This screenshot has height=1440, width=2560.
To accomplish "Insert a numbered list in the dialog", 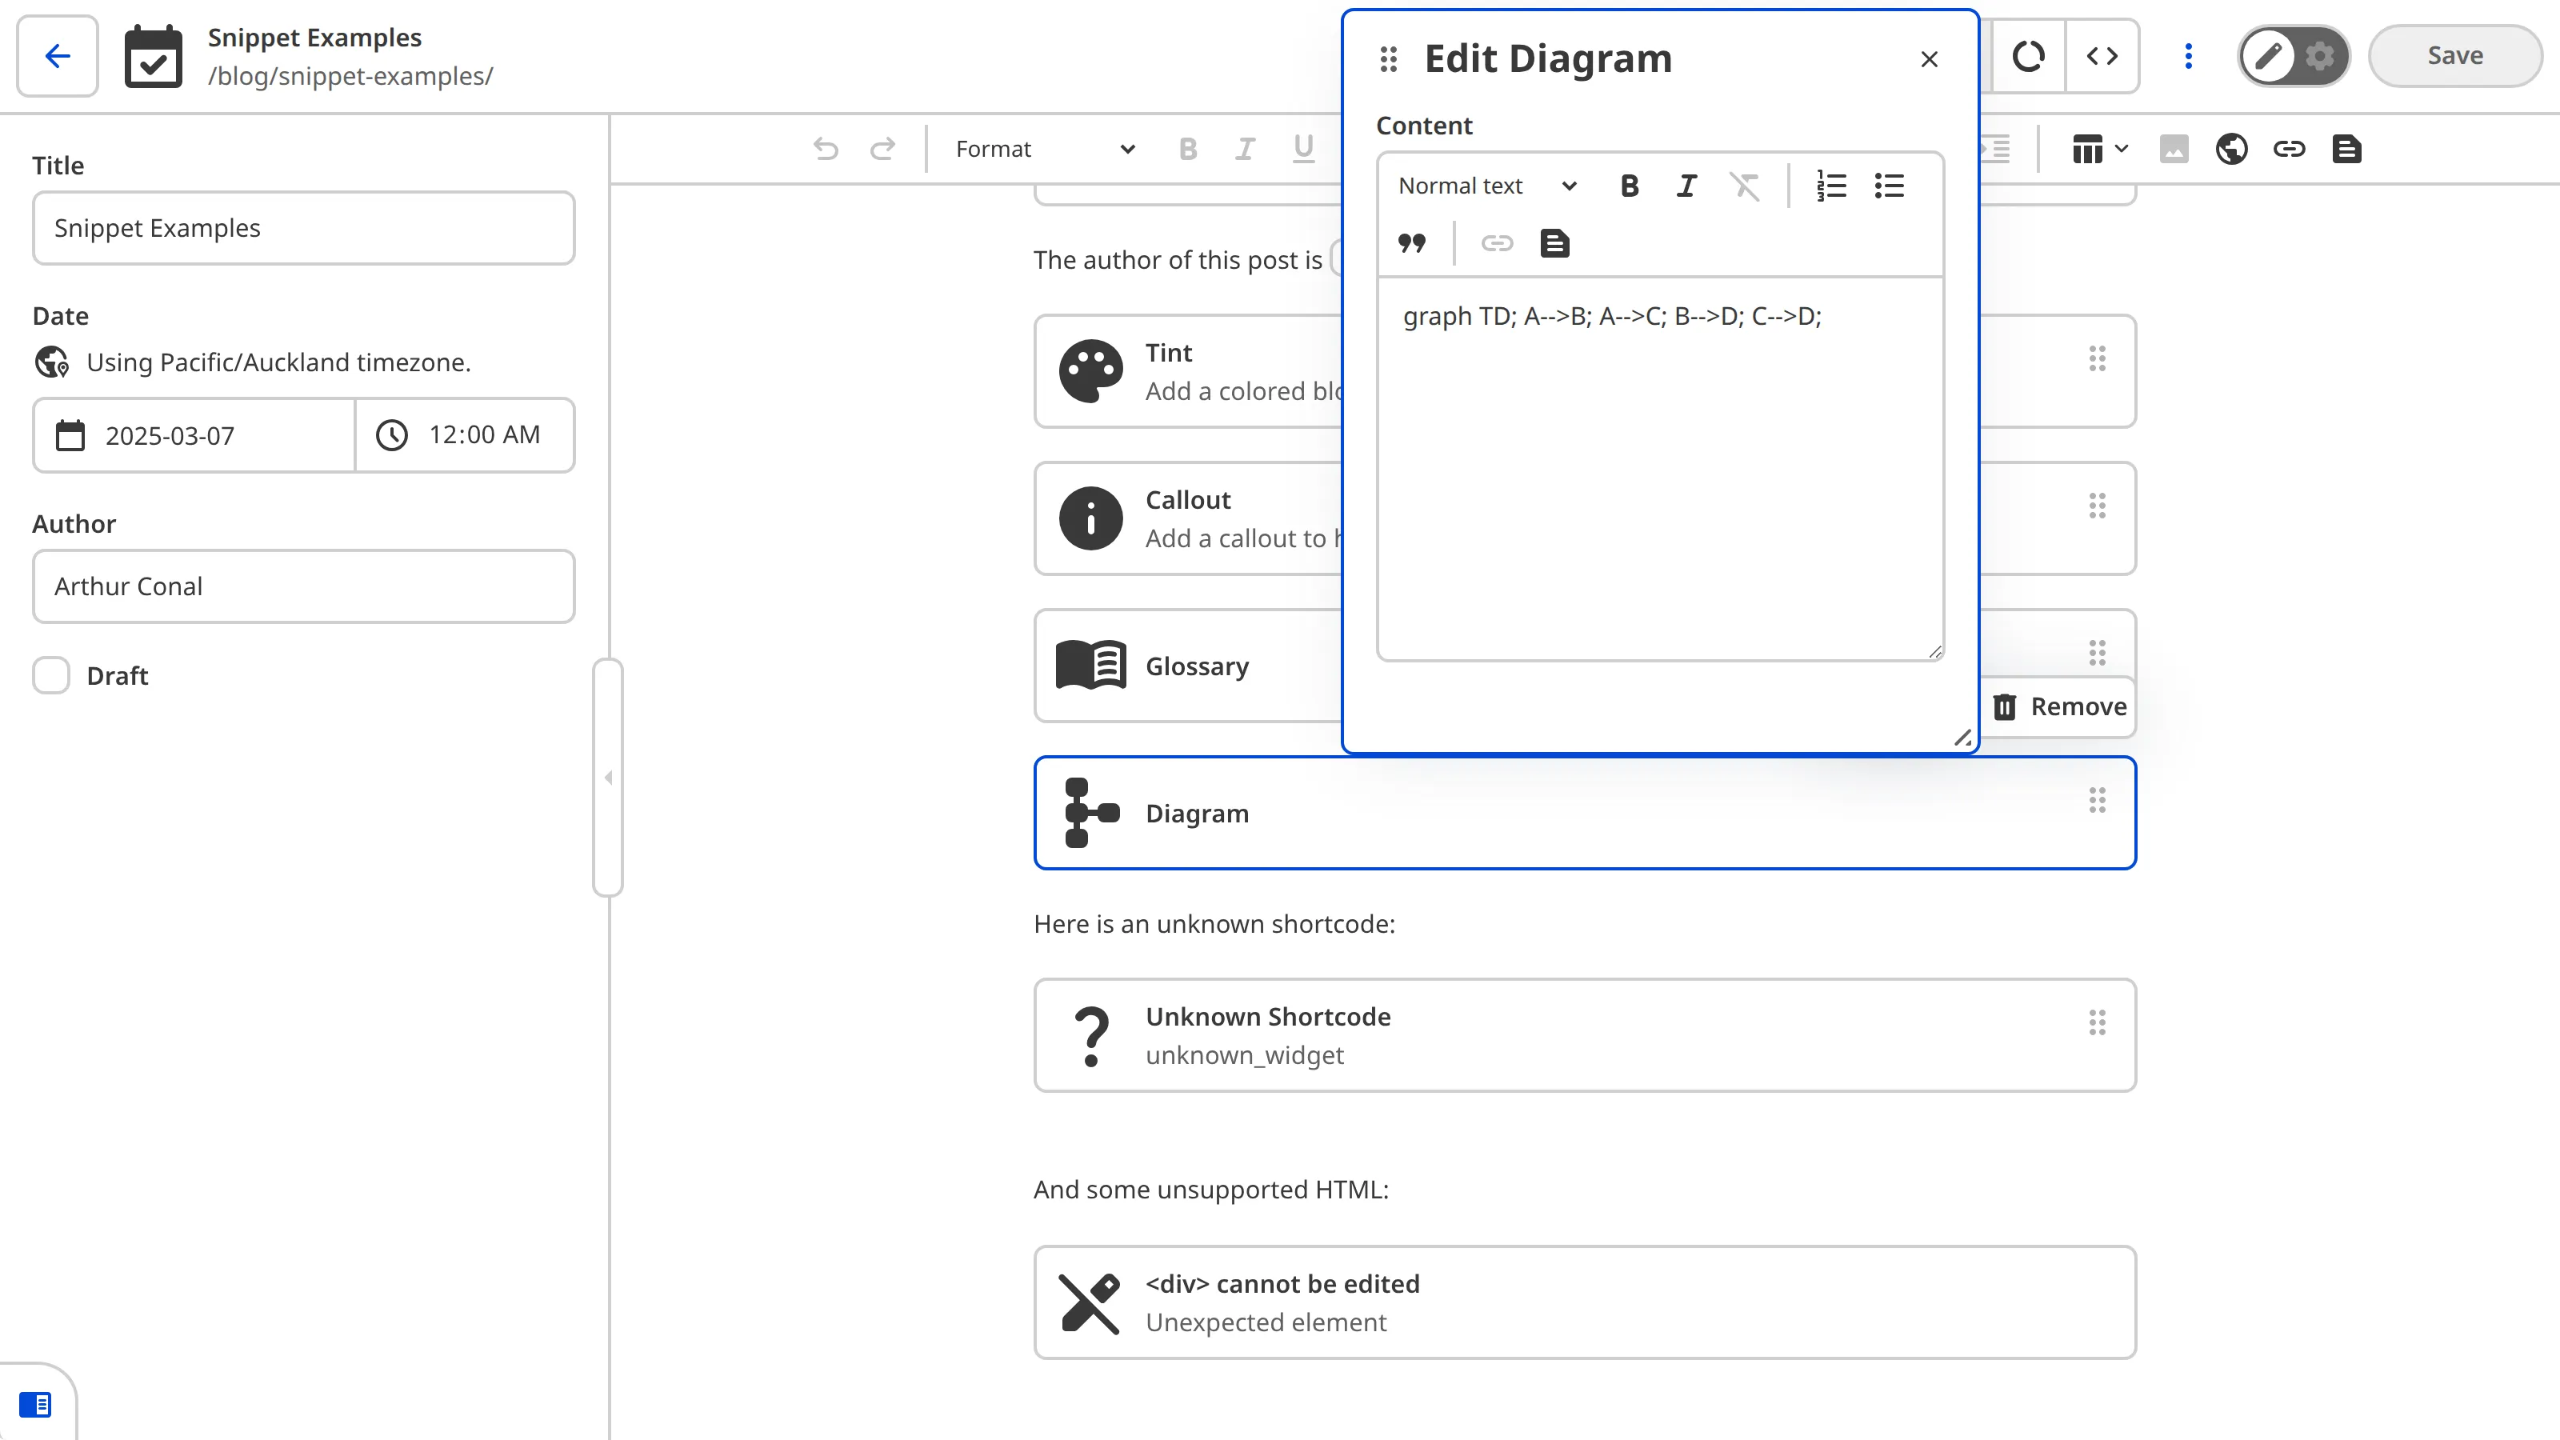I will point(1831,186).
